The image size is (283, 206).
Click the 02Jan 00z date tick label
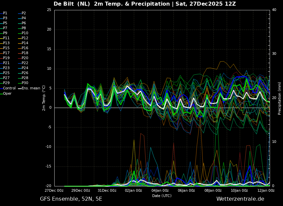tap(134, 190)
